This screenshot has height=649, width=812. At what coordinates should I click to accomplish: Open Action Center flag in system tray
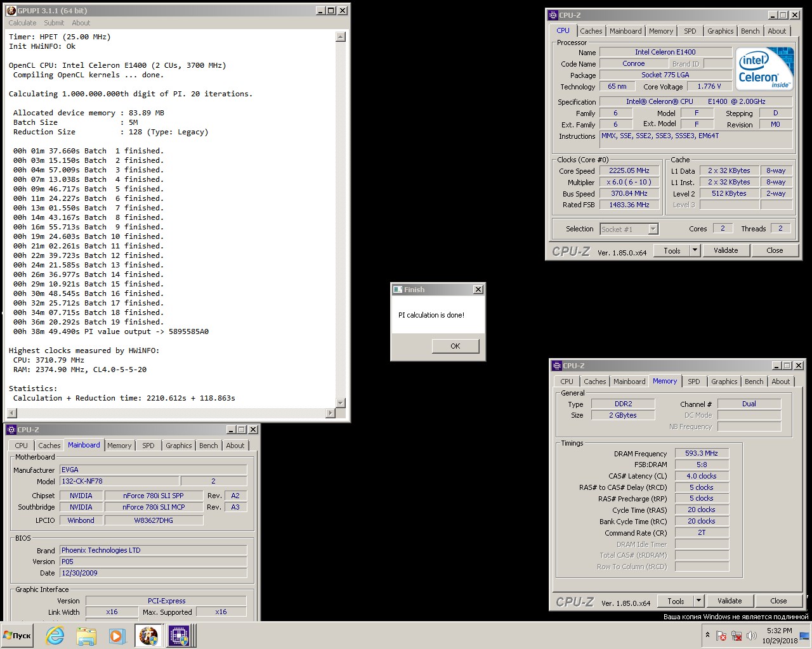pyautogui.click(x=721, y=635)
